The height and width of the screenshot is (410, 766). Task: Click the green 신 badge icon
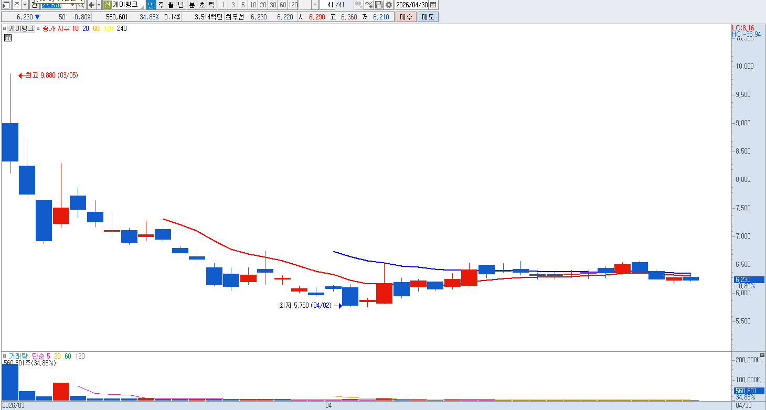(107, 5)
